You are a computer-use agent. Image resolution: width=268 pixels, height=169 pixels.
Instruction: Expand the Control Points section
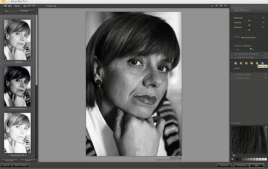[232, 54]
